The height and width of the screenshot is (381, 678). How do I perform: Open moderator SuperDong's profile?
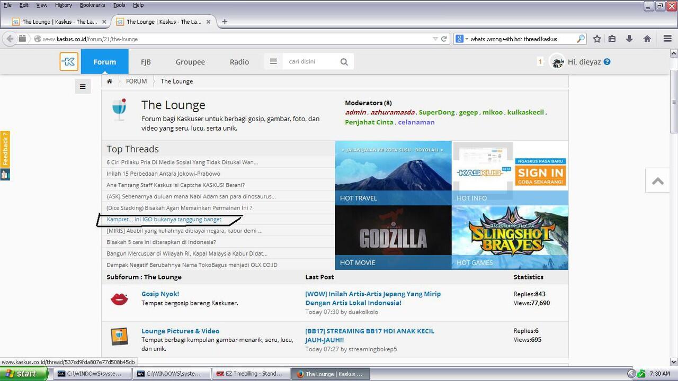coord(437,112)
